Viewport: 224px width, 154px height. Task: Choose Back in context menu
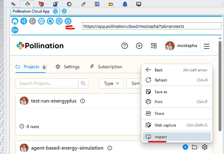point(177,70)
